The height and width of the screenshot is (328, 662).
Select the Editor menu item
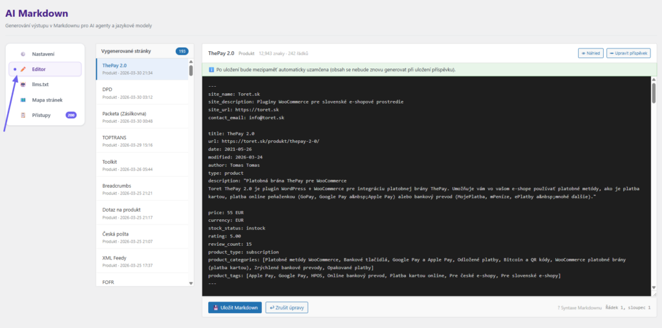tap(45, 69)
